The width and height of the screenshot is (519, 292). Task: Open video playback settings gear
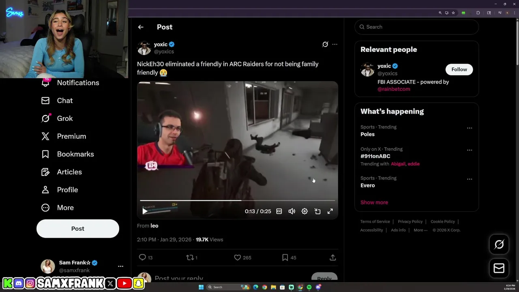(305, 211)
